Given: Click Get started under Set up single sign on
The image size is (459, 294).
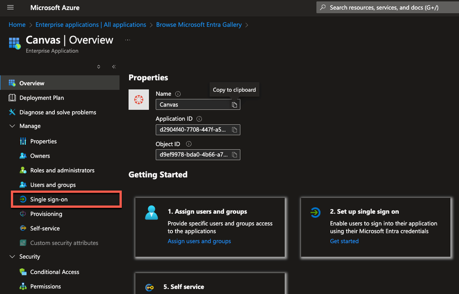Looking at the screenshot, I should (344, 241).
